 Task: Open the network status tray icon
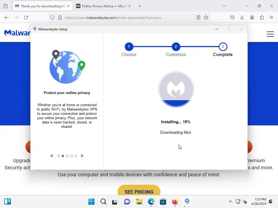238,201
